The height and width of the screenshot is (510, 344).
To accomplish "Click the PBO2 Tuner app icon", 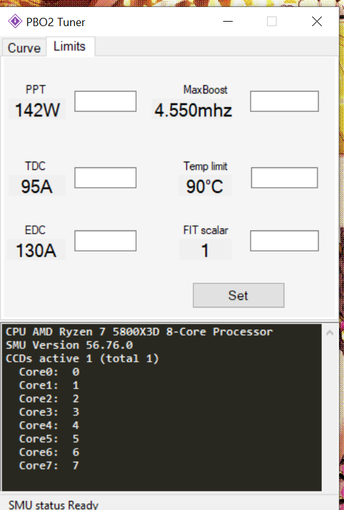I will point(15,22).
